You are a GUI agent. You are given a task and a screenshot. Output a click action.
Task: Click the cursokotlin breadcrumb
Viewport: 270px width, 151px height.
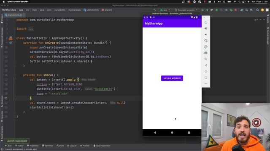(x=60, y=10)
